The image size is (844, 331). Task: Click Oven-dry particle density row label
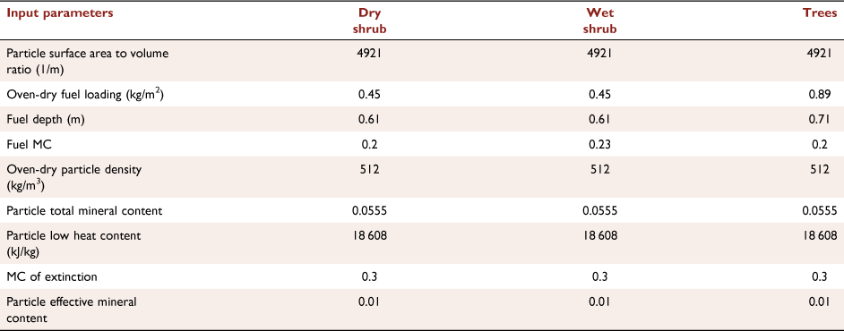tap(73, 177)
